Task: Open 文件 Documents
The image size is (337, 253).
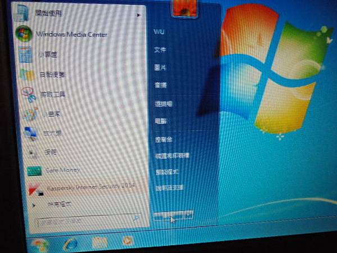Action: (160, 50)
